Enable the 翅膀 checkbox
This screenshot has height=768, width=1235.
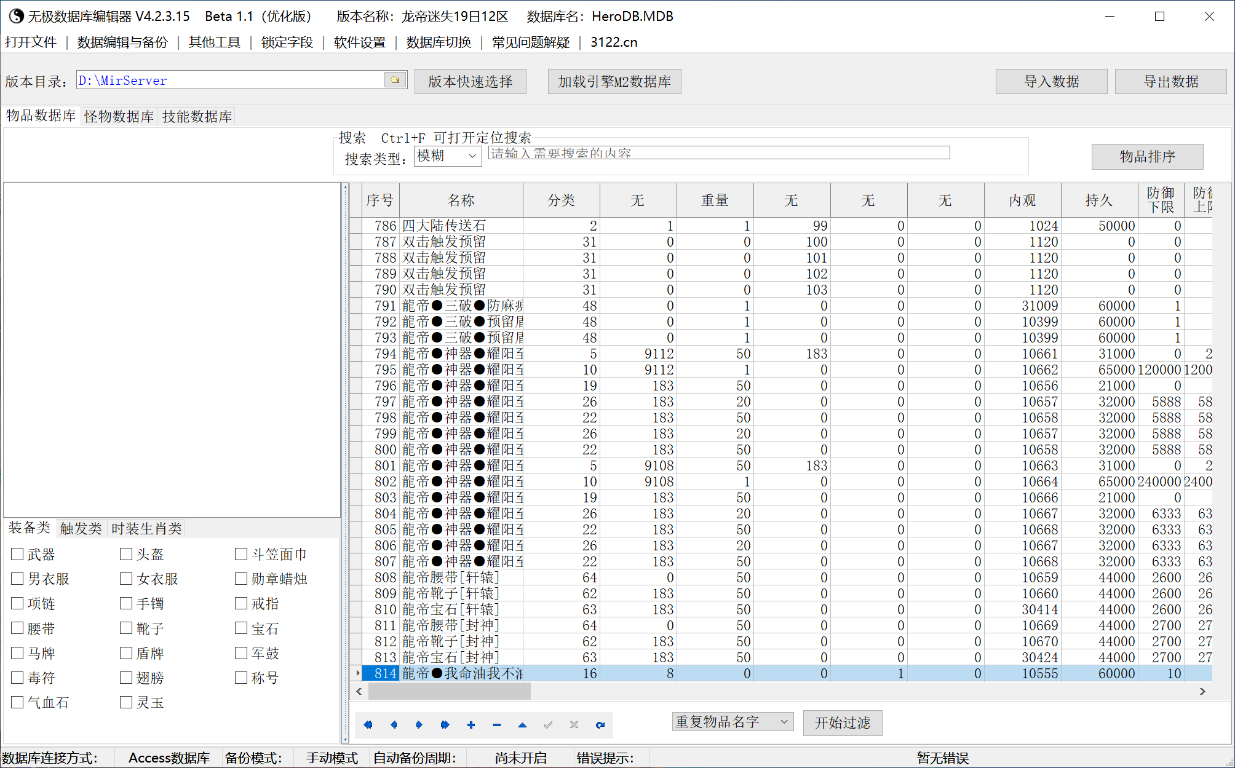[126, 678]
